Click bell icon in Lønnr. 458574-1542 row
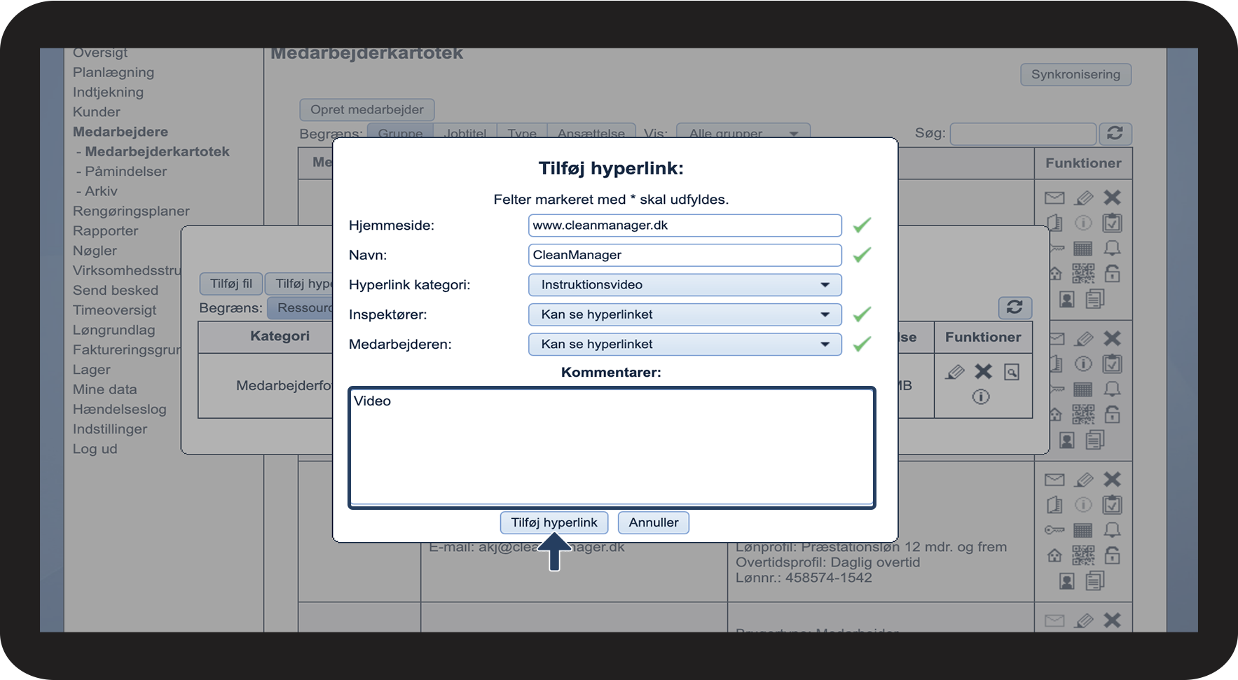The image size is (1238, 680). pyautogui.click(x=1113, y=530)
